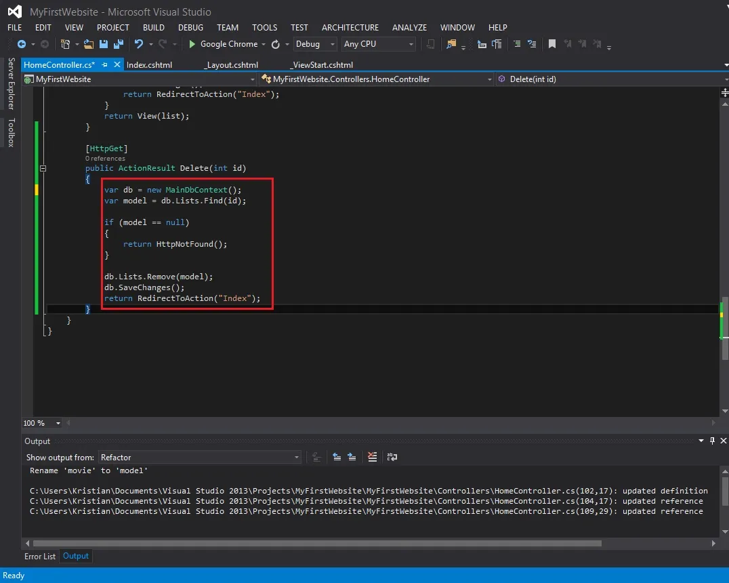Open the FILE menu

(x=14, y=27)
